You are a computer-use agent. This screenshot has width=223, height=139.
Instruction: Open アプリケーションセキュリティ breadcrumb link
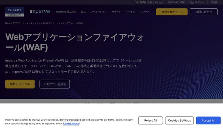tap(26, 23)
